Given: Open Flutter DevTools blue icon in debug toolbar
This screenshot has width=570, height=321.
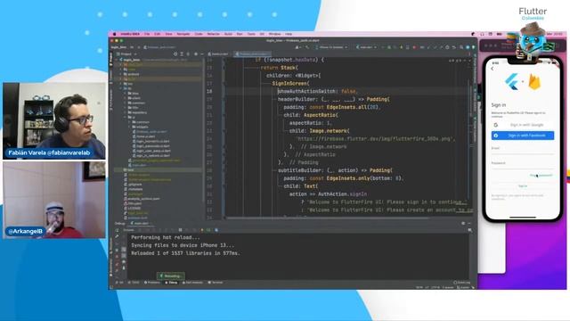Looking at the screenshot, I should [x=216, y=230].
